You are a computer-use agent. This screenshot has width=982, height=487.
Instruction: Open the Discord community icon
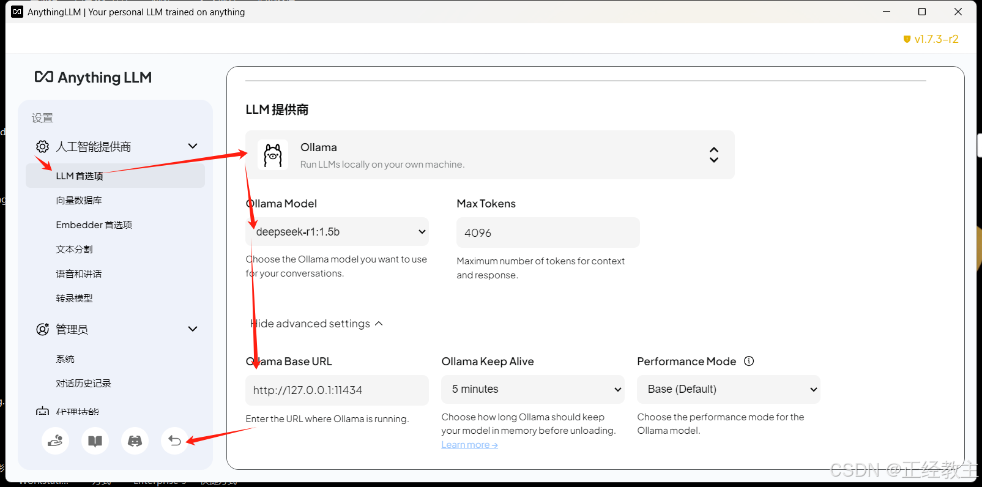pos(135,441)
